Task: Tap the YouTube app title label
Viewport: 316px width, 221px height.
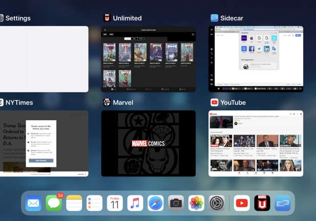Action: coord(233,103)
